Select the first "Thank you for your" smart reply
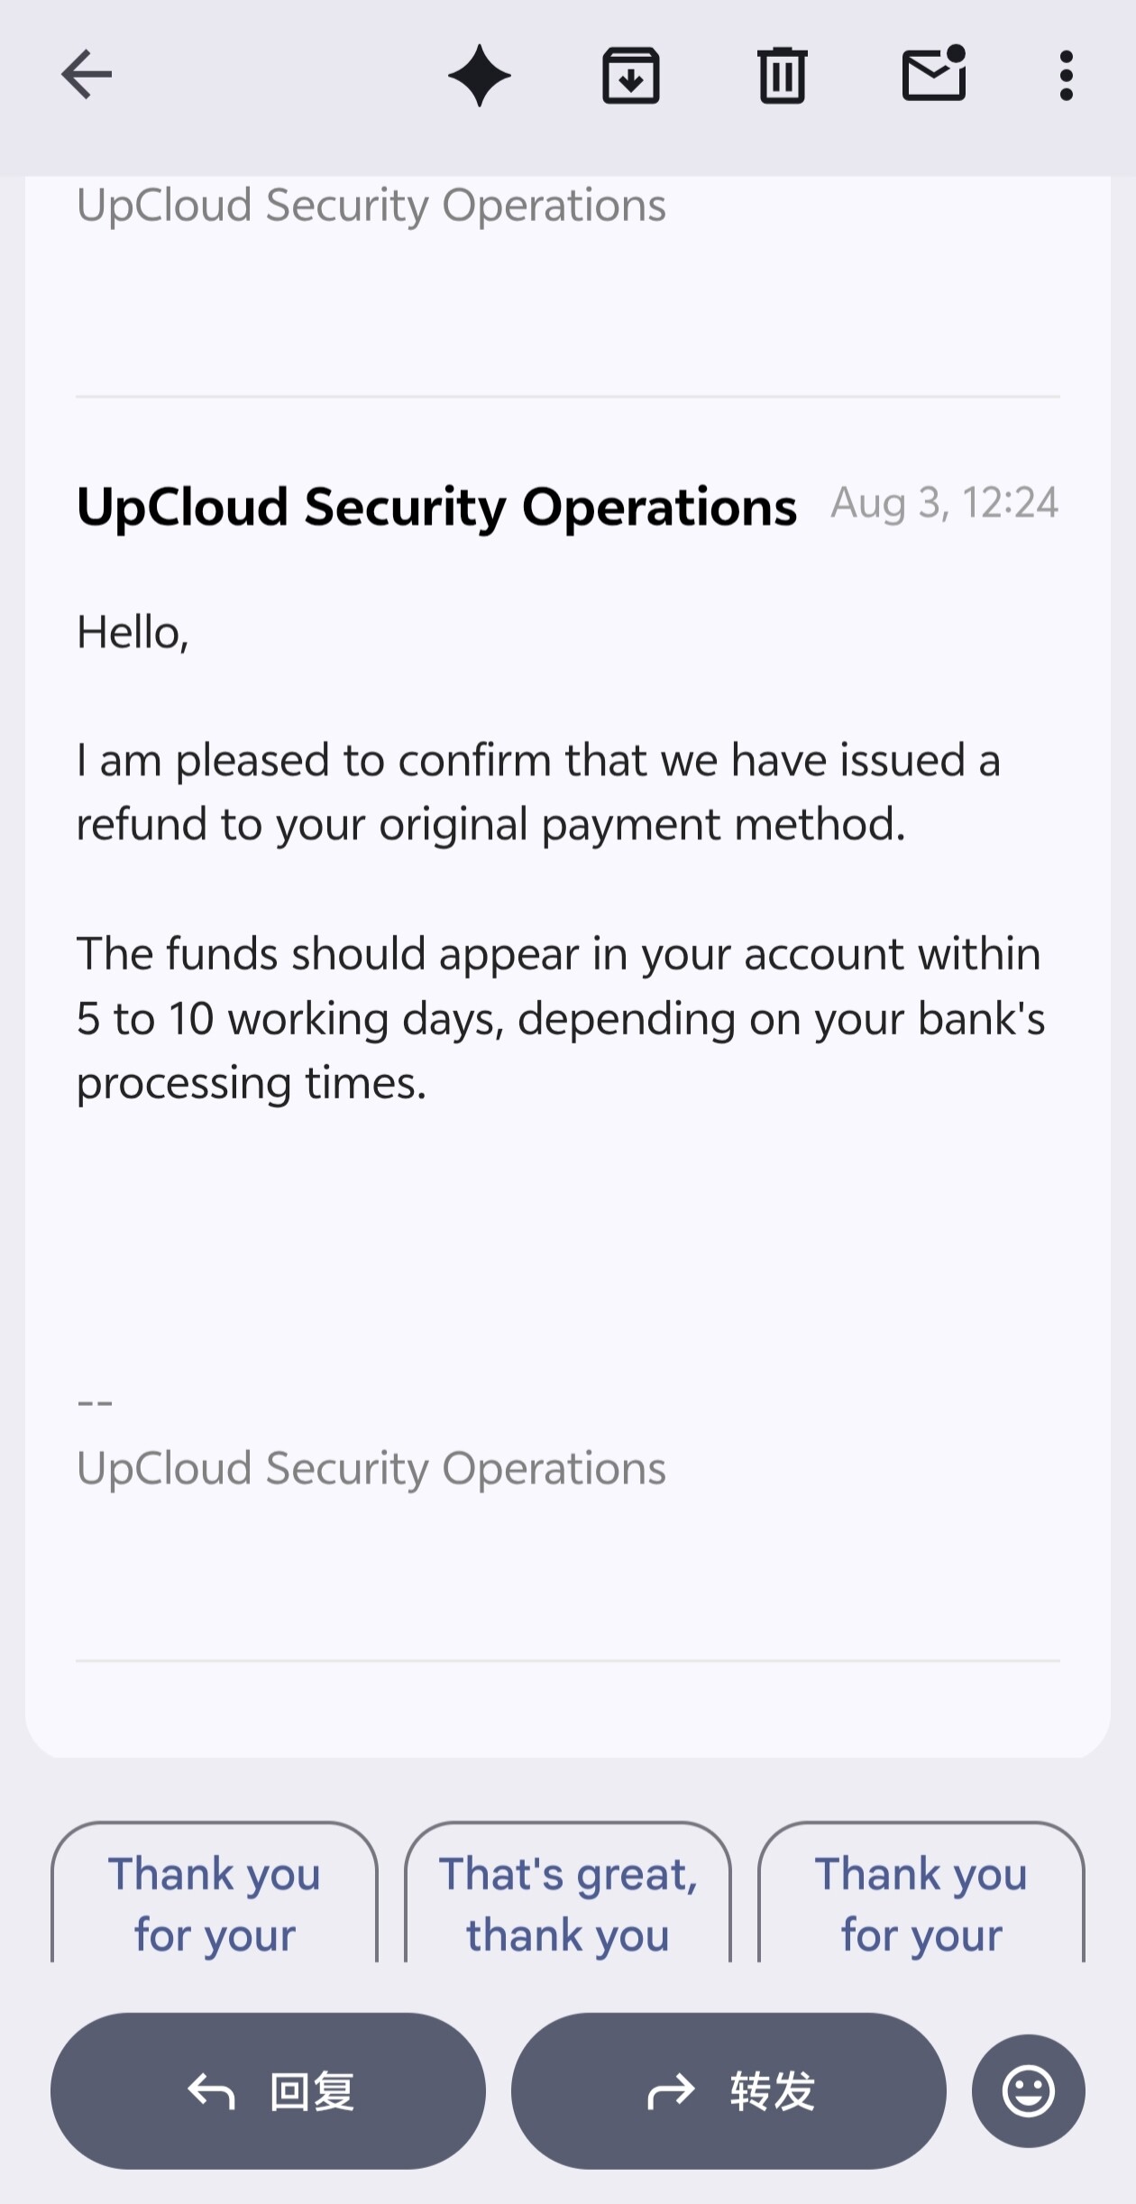This screenshot has width=1136, height=2204. pos(215,1892)
